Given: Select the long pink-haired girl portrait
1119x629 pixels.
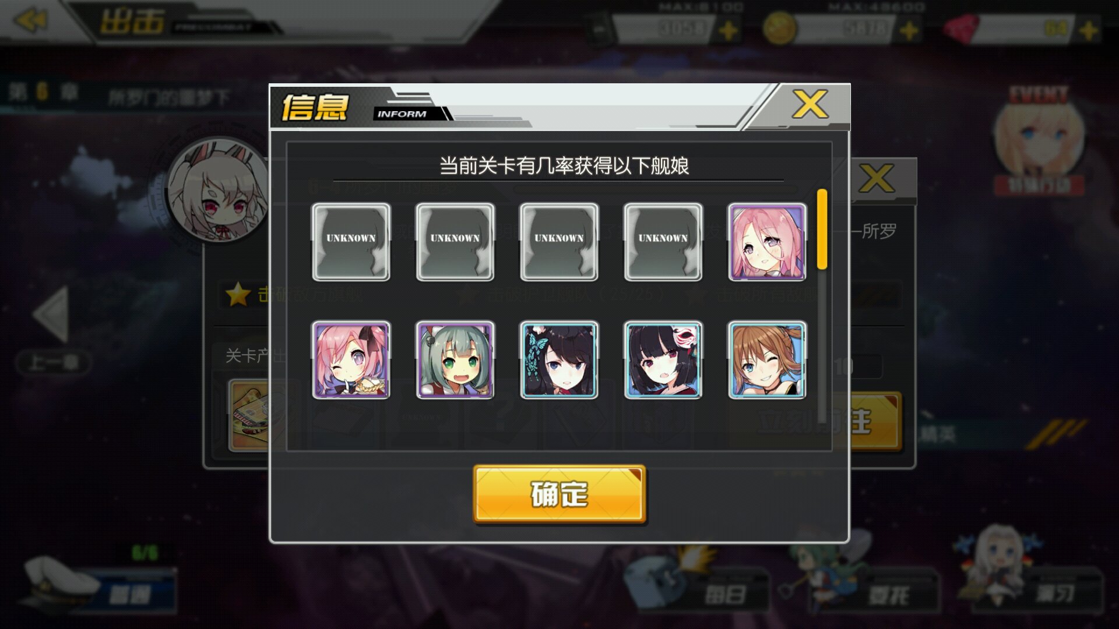Looking at the screenshot, I should (x=767, y=242).
